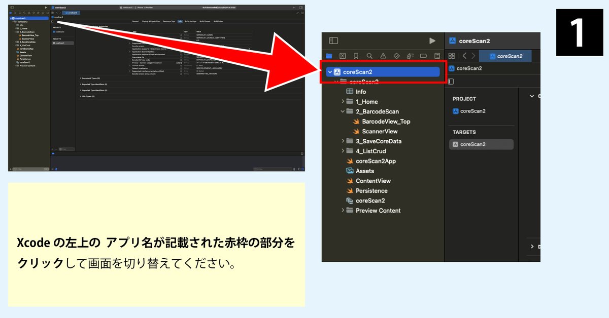The image size is (609, 318).
Task: Click the Run button in small Xcode window
Action: pyautogui.click(x=46, y=8)
